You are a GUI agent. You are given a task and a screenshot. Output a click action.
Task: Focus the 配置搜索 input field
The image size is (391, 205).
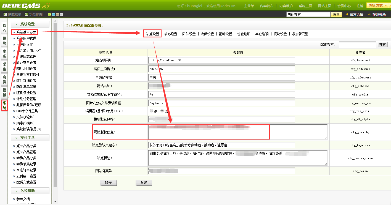point(358,45)
